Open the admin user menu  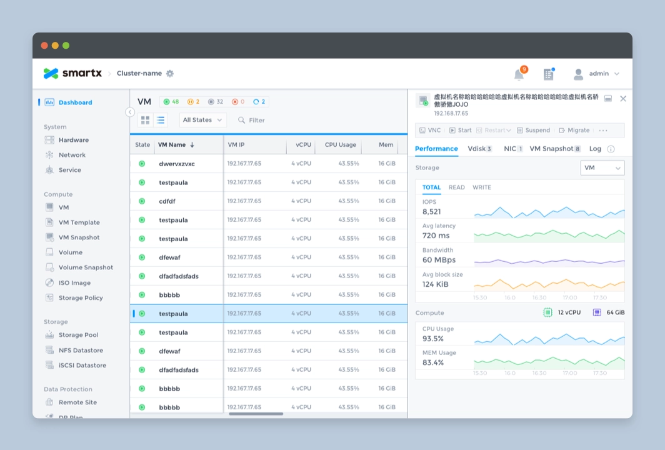click(x=596, y=74)
